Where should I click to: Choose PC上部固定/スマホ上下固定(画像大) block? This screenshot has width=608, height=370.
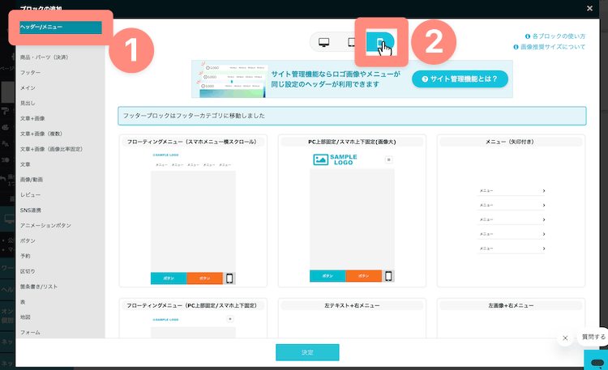coord(352,211)
